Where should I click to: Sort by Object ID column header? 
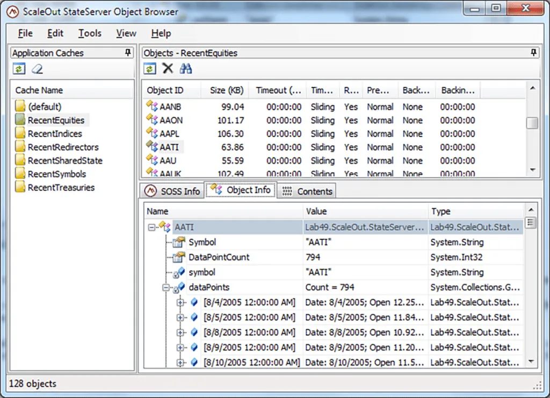[171, 91]
